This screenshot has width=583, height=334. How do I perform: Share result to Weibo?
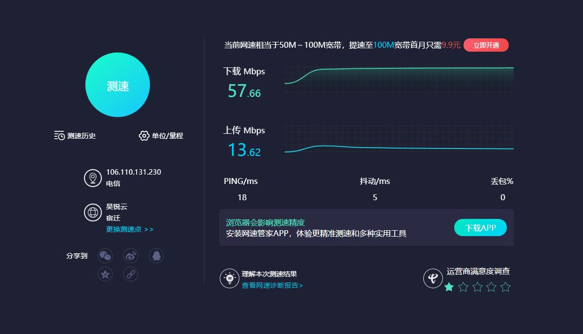tap(130, 256)
